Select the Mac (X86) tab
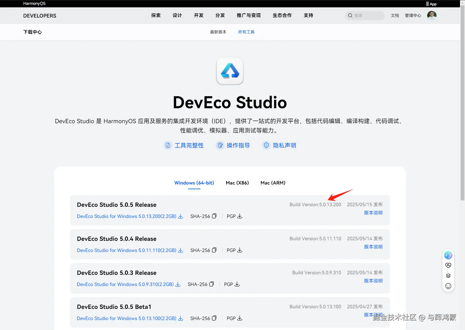 (x=237, y=183)
